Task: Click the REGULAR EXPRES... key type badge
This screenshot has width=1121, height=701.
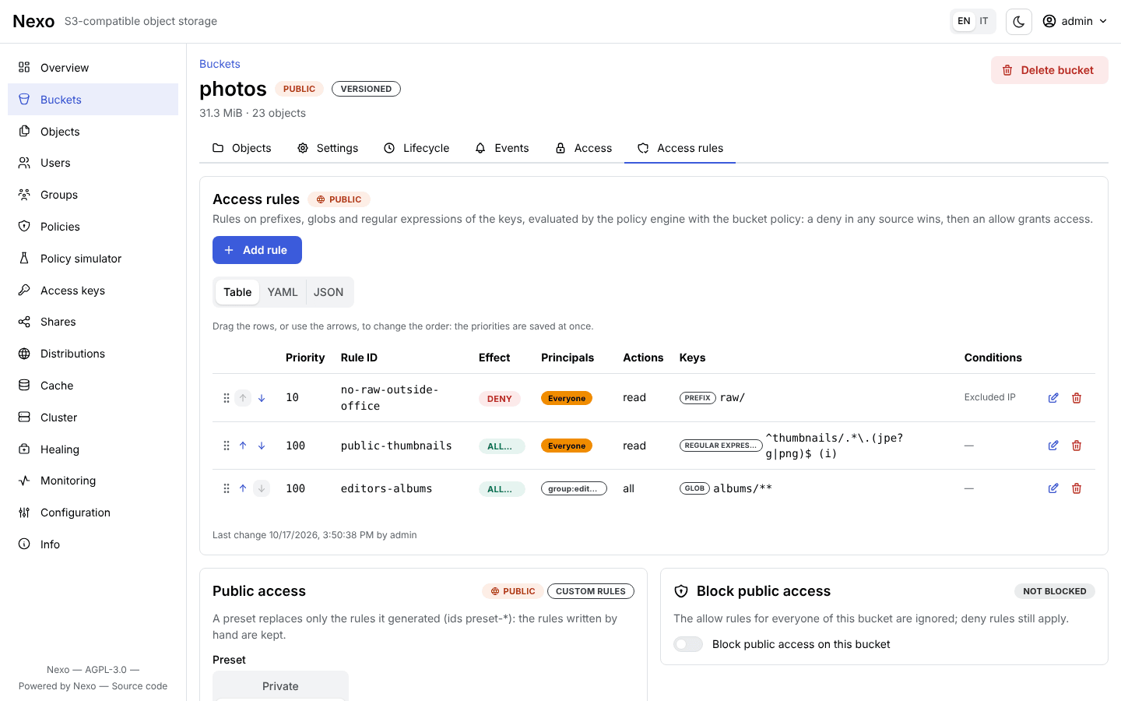Action: click(x=721, y=446)
